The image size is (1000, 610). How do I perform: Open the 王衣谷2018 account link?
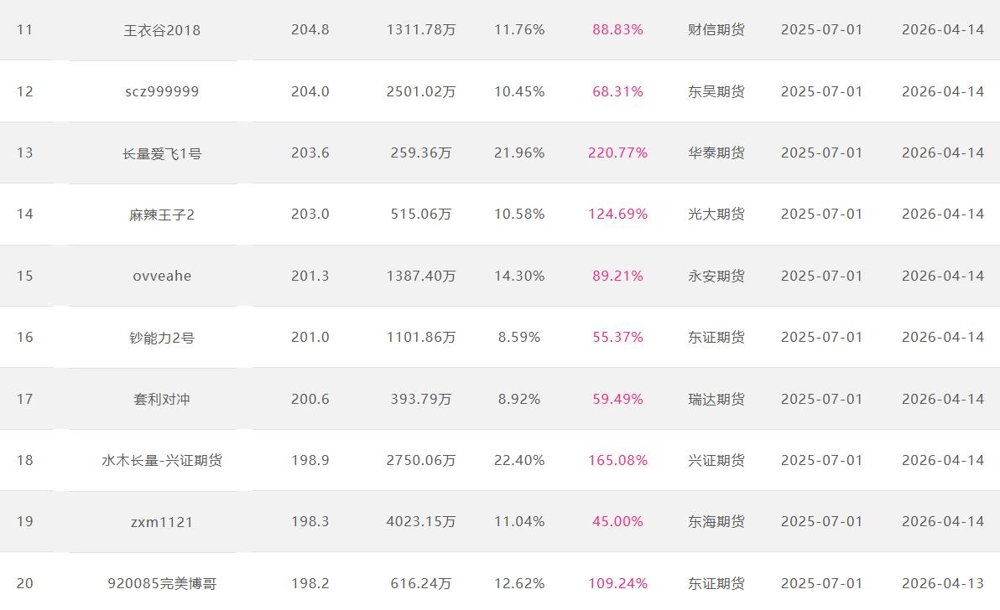point(162,30)
